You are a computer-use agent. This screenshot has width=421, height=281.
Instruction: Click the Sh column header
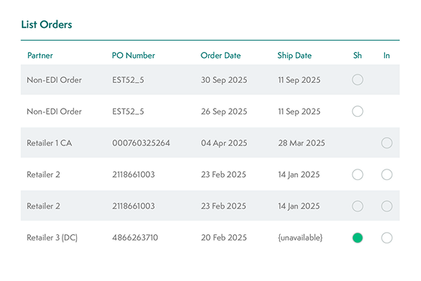(x=358, y=55)
